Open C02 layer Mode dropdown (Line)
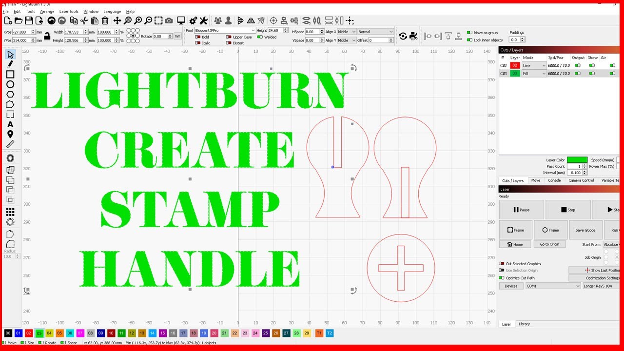 point(534,65)
